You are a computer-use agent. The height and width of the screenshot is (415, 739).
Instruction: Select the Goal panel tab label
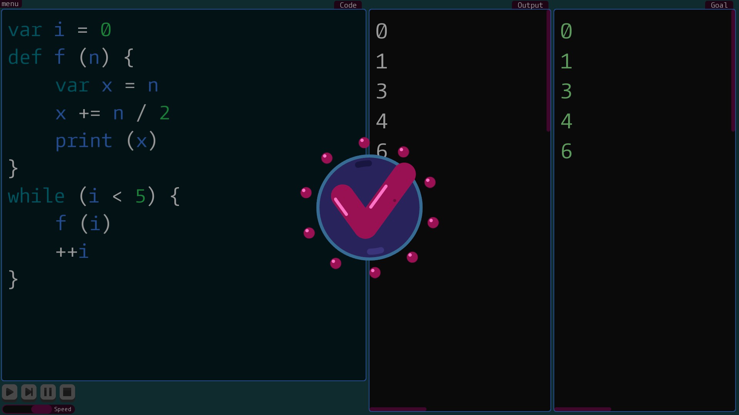[719, 5]
